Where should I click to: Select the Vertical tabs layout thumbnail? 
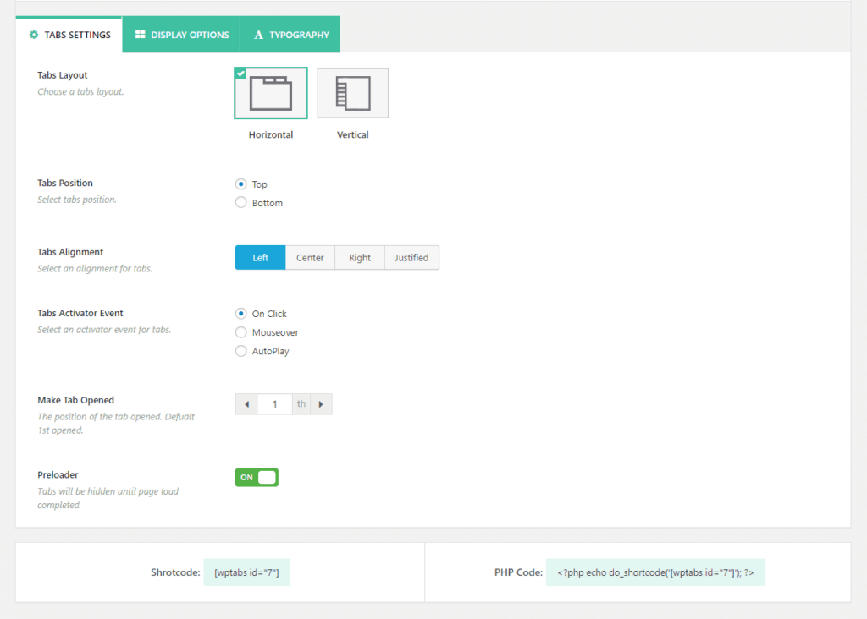click(352, 92)
